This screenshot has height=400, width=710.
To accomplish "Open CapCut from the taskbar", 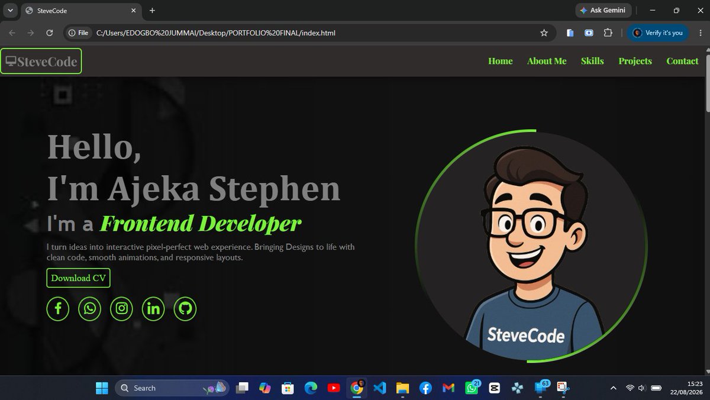I will pos(495,388).
